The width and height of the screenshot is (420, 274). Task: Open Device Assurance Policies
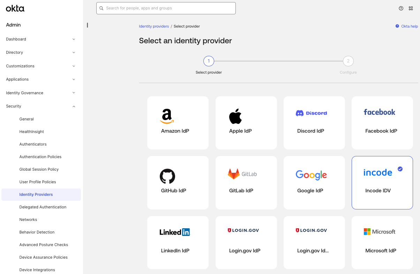(44, 257)
